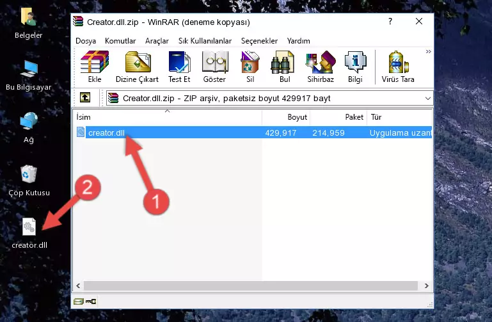
Task: Select the creator.dll row name
Action: (106, 133)
